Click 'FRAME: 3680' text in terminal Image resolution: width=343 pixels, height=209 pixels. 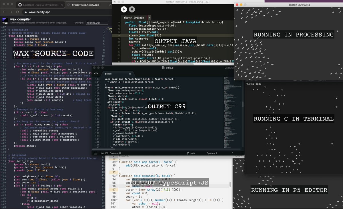tap(254, 84)
